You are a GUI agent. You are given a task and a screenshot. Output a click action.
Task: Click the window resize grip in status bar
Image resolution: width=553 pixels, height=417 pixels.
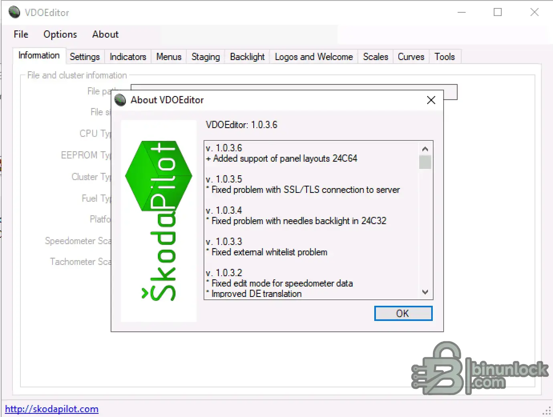[x=547, y=411]
